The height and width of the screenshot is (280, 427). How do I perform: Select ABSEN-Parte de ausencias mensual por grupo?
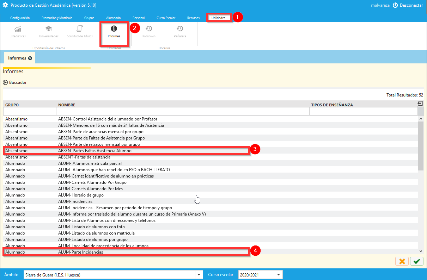click(210, 132)
